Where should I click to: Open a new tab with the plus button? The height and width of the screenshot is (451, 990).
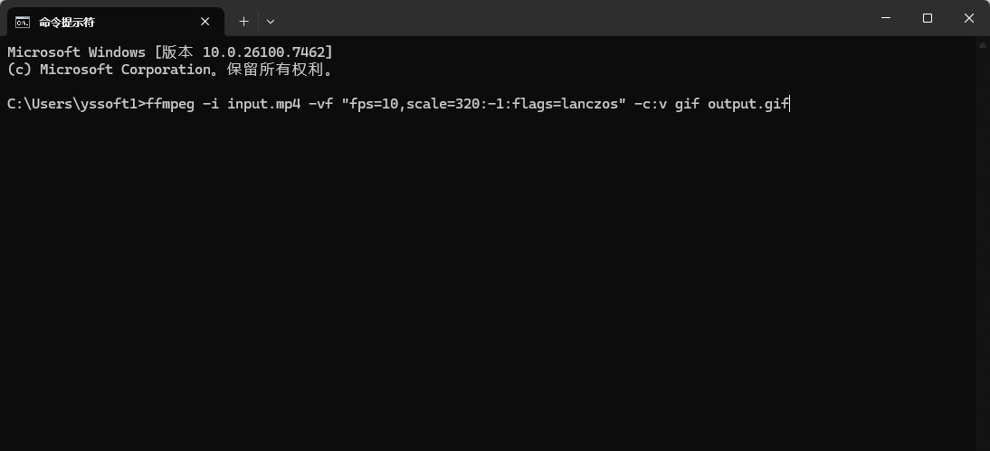tap(243, 21)
